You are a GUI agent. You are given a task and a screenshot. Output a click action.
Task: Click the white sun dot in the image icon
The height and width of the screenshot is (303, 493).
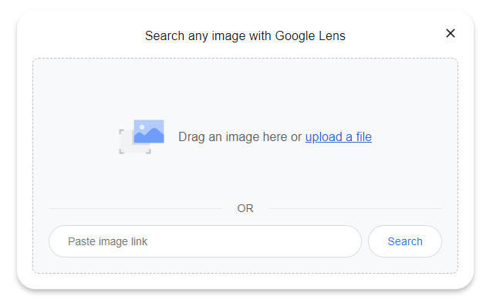(x=142, y=127)
